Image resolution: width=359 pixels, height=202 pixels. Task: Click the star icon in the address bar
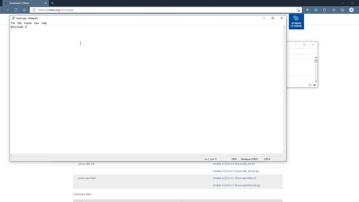pos(298,10)
